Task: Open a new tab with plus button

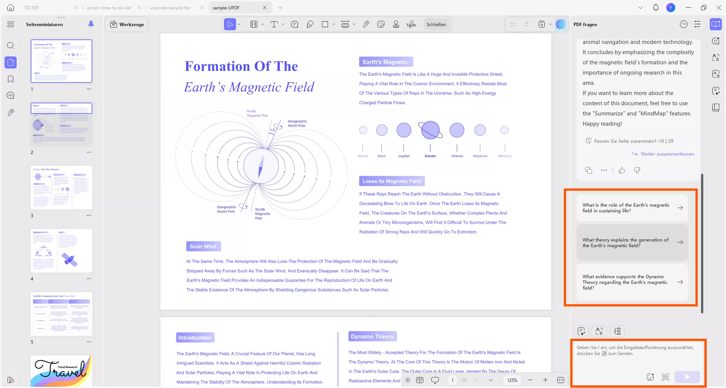Action: tap(280, 8)
